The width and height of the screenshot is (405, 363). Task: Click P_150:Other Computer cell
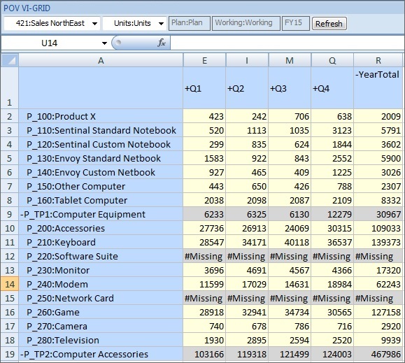click(101, 186)
